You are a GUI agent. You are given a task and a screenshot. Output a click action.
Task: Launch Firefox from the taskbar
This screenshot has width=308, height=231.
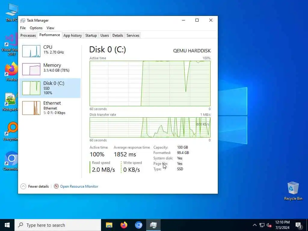point(124,225)
